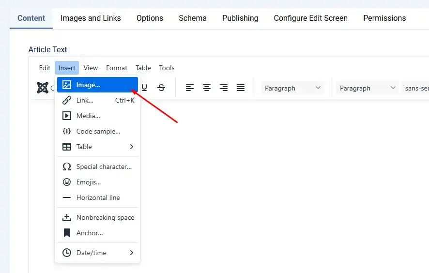Open the Format menu
This screenshot has width=429, height=273.
point(117,68)
